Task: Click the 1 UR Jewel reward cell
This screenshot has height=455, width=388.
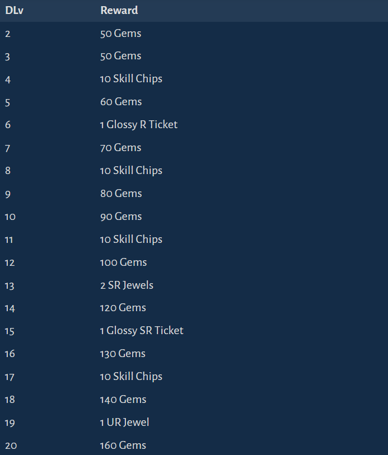Action: (x=124, y=423)
